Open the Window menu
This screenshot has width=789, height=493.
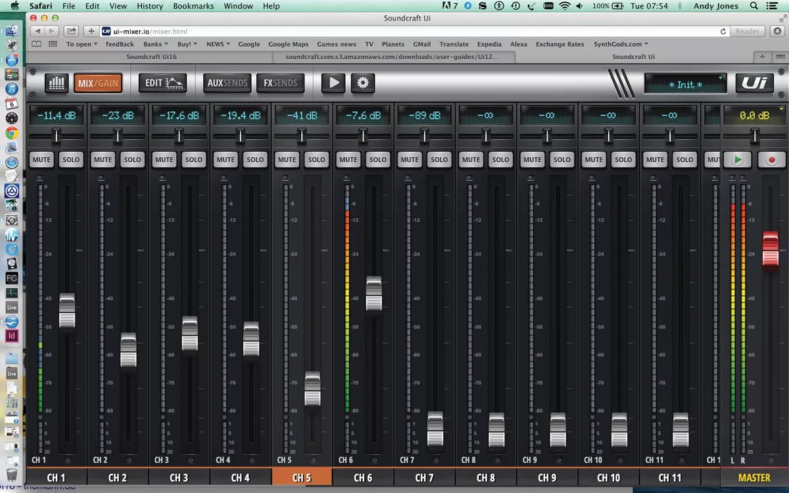tap(238, 6)
